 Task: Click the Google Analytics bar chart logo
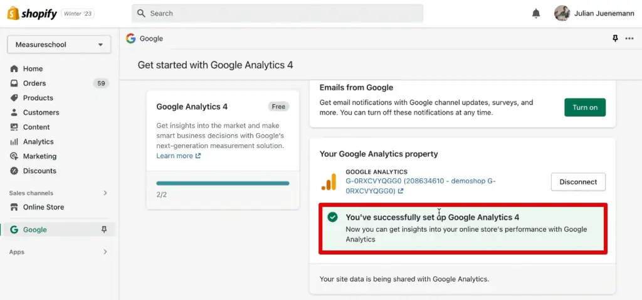329,181
